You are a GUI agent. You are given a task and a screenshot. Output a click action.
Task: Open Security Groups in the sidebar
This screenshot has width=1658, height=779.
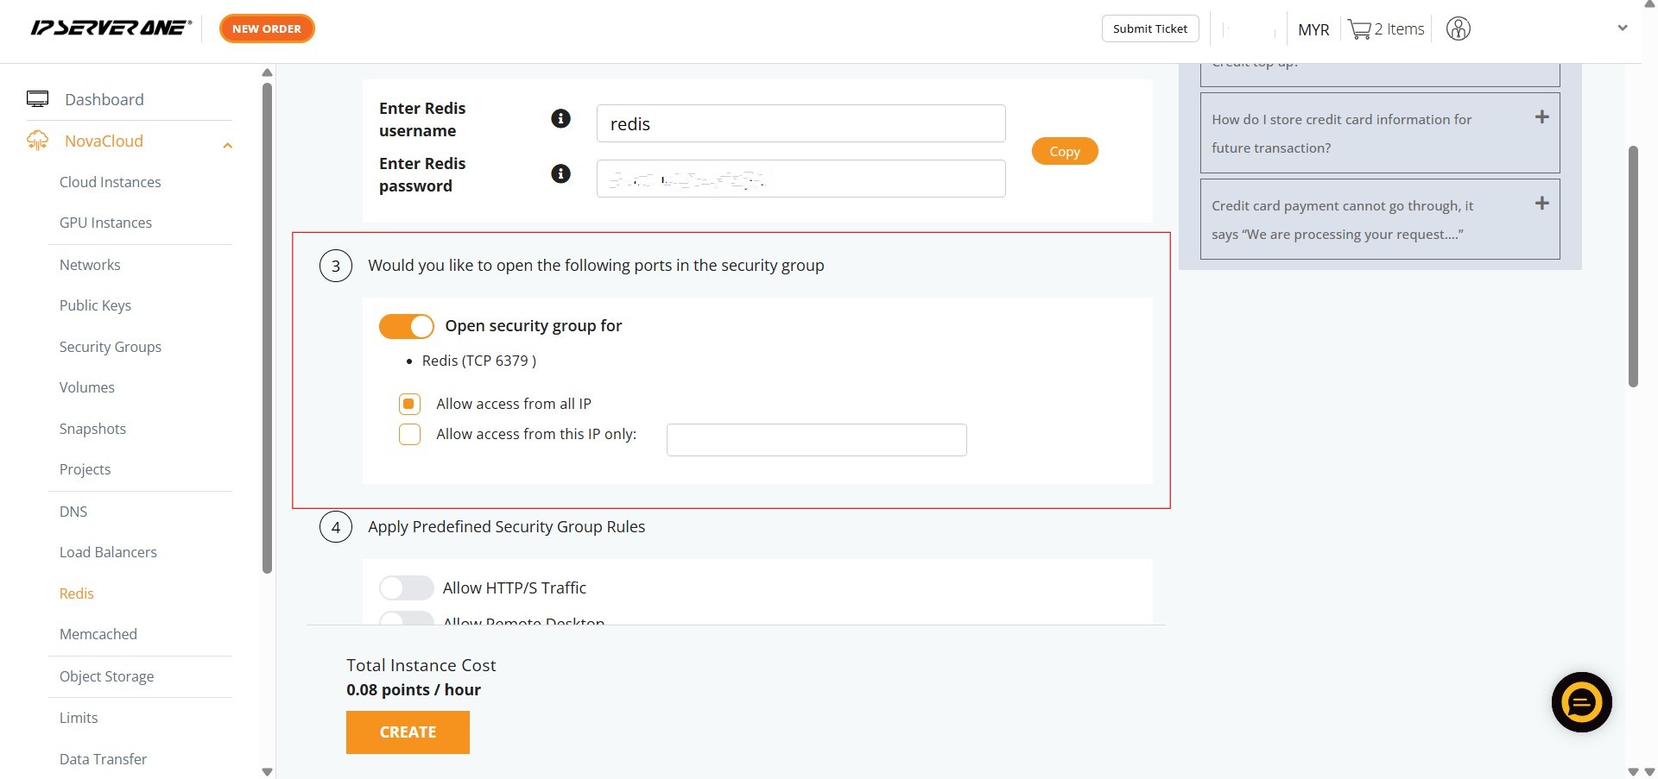(x=110, y=347)
